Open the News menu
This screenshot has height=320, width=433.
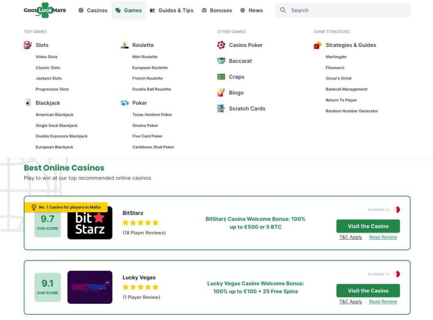click(252, 10)
